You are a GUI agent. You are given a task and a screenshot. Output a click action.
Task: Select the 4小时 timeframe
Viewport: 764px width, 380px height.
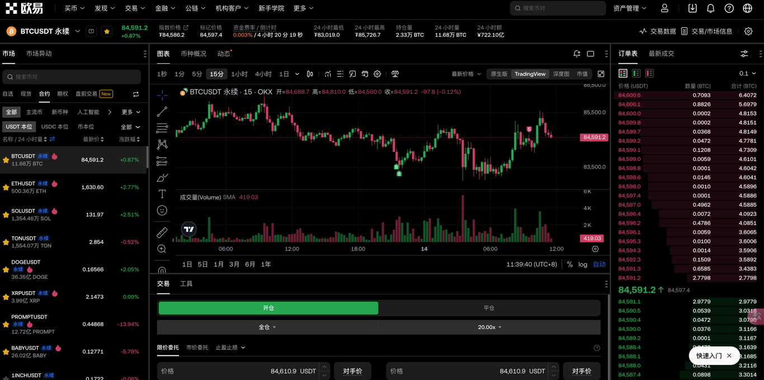263,74
